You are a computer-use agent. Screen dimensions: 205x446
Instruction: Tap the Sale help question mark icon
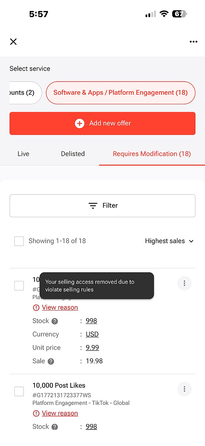(51, 361)
